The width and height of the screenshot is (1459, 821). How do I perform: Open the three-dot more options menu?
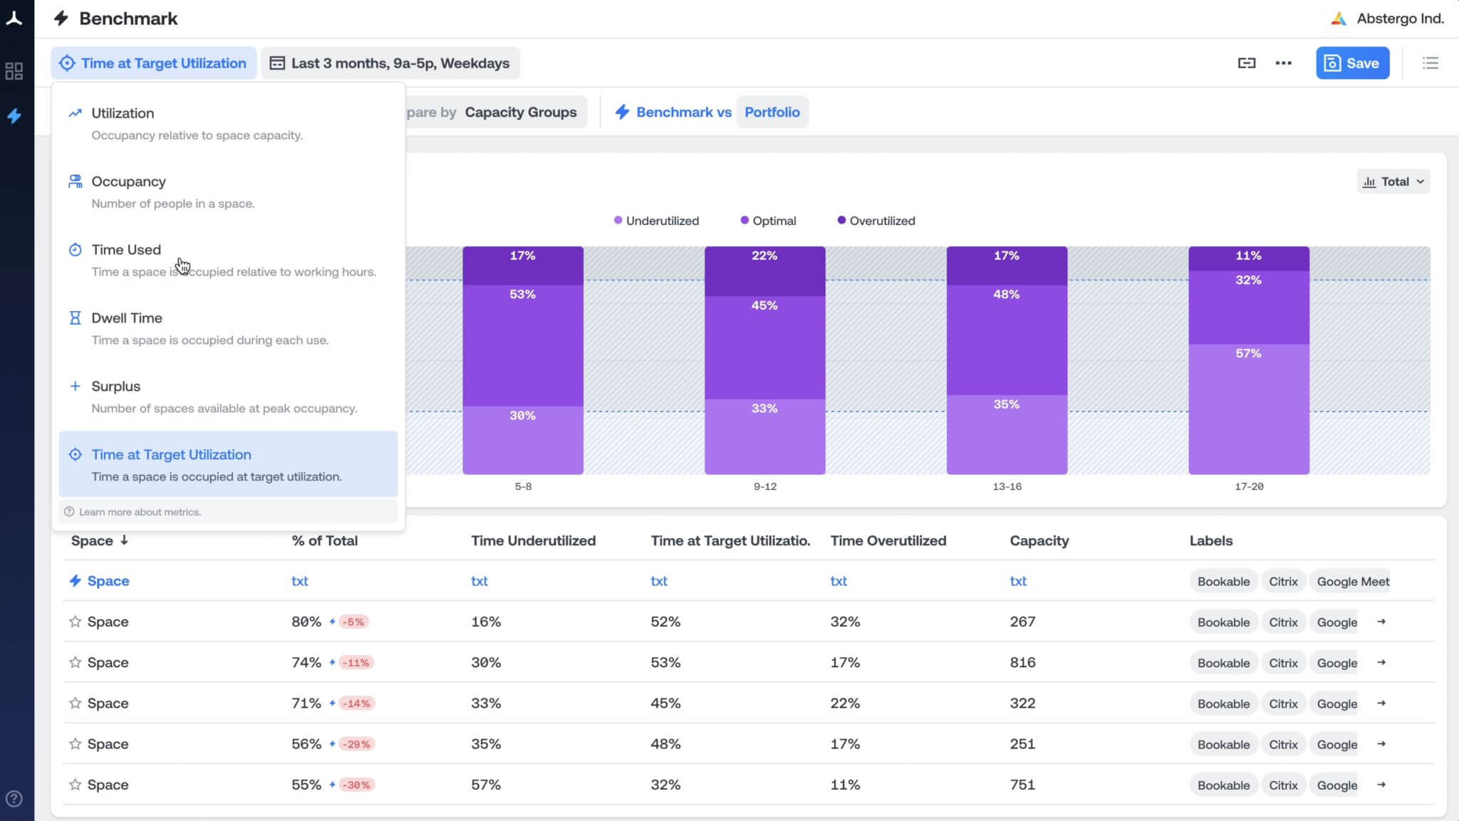(x=1283, y=63)
